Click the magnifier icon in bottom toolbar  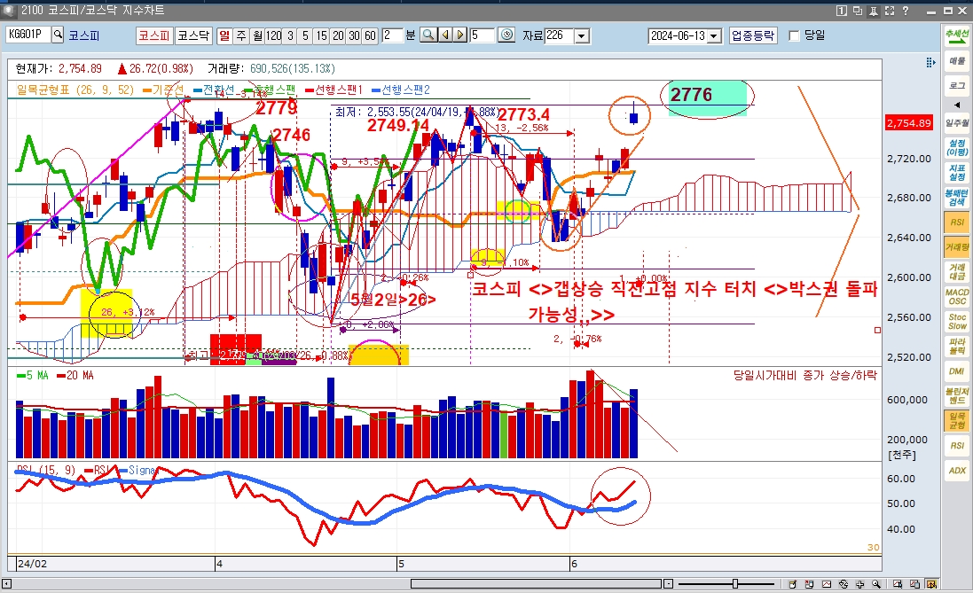[x=876, y=584]
